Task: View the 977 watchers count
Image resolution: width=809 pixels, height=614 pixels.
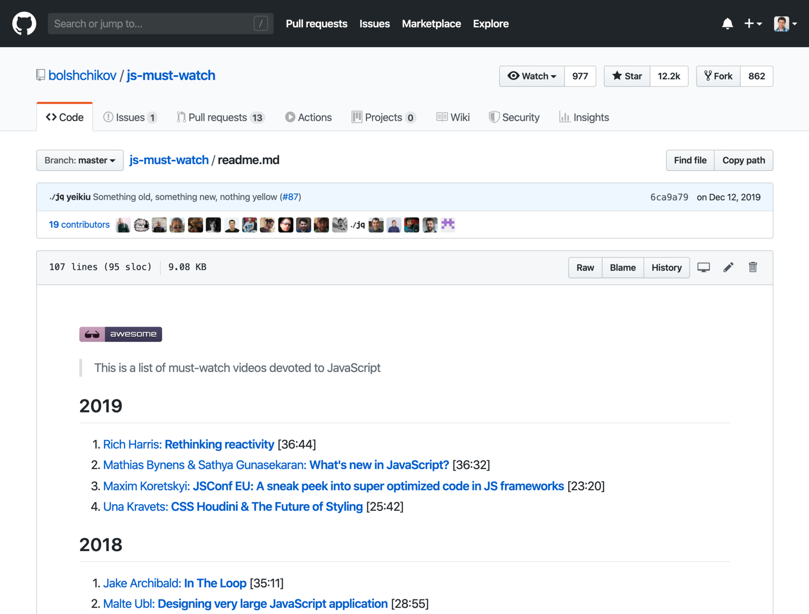Action: (x=580, y=76)
